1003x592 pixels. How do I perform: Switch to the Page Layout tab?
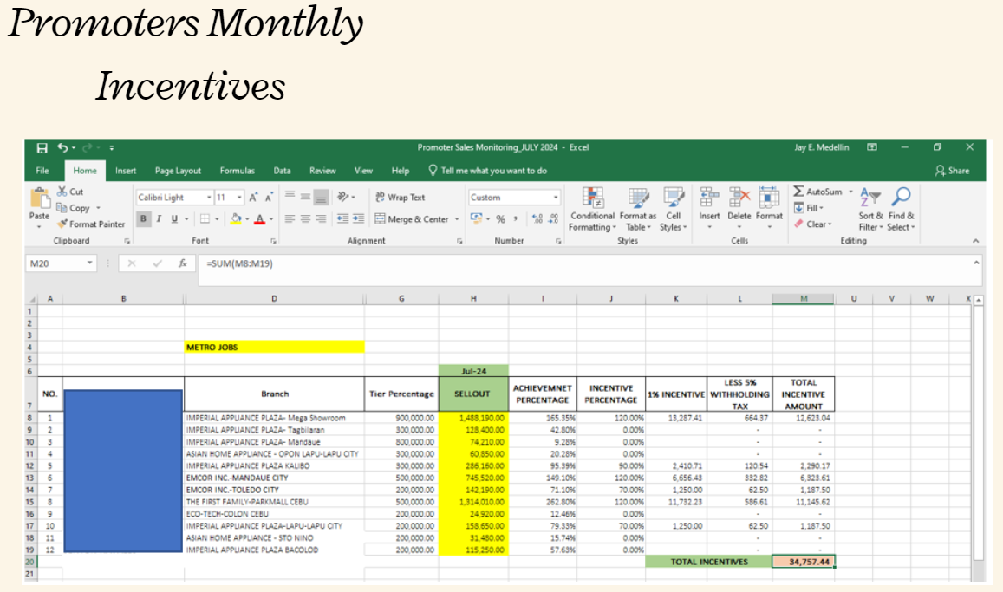(x=178, y=171)
